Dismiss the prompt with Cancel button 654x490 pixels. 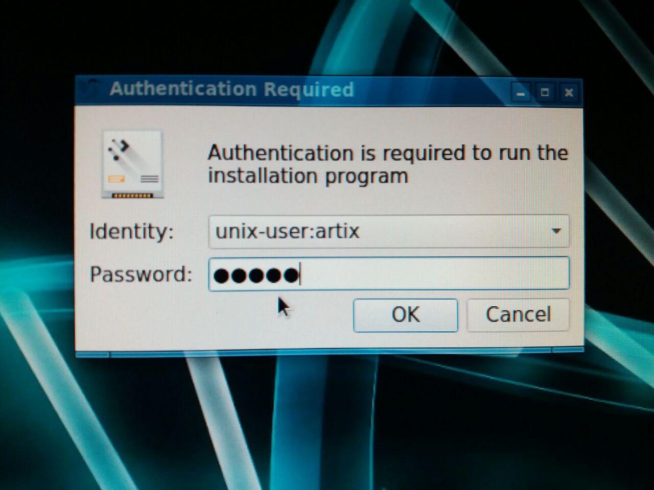pyautogui.click(x=518, y=315)
